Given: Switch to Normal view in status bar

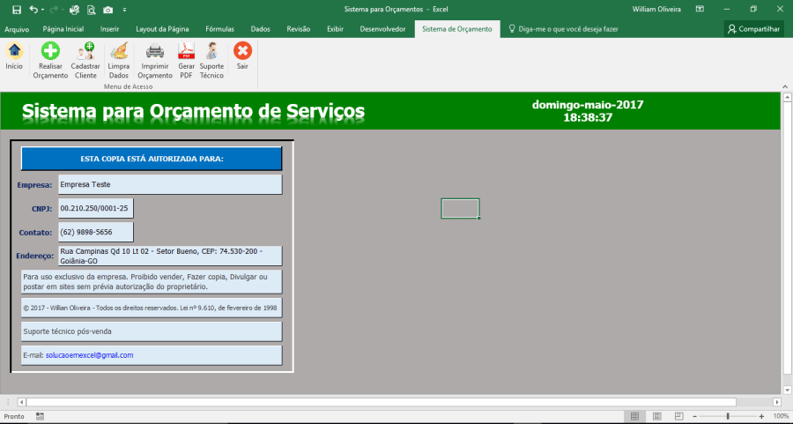Looking at the screenshot, I should 634,416.
